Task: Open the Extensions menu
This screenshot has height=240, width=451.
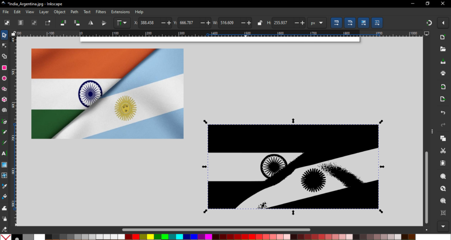Action: (120, 12)
